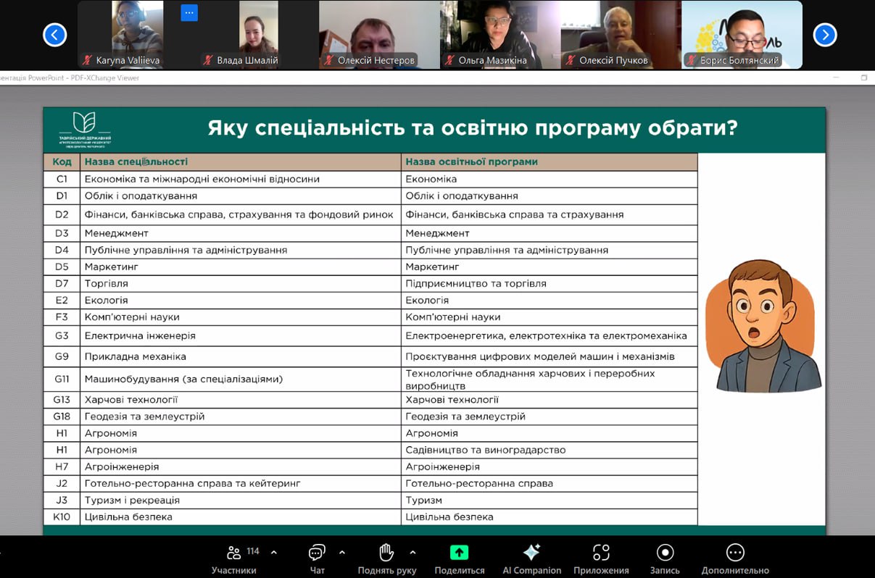Click the green Поделиться share screen icon
This screenshot has height=578, width=875.
click(459, 553)
